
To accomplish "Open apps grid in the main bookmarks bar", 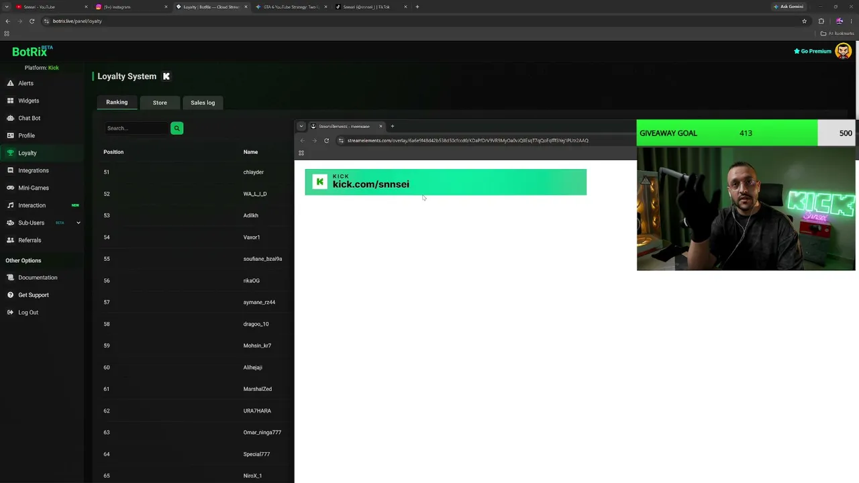I will click(7, 34).
